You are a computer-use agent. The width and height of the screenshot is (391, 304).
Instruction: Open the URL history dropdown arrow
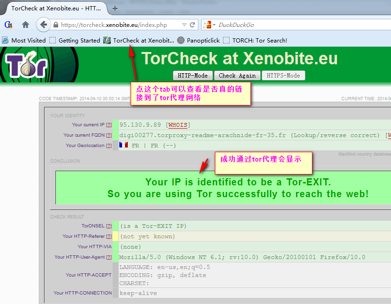pyautogui.click(x=184, y=25)
